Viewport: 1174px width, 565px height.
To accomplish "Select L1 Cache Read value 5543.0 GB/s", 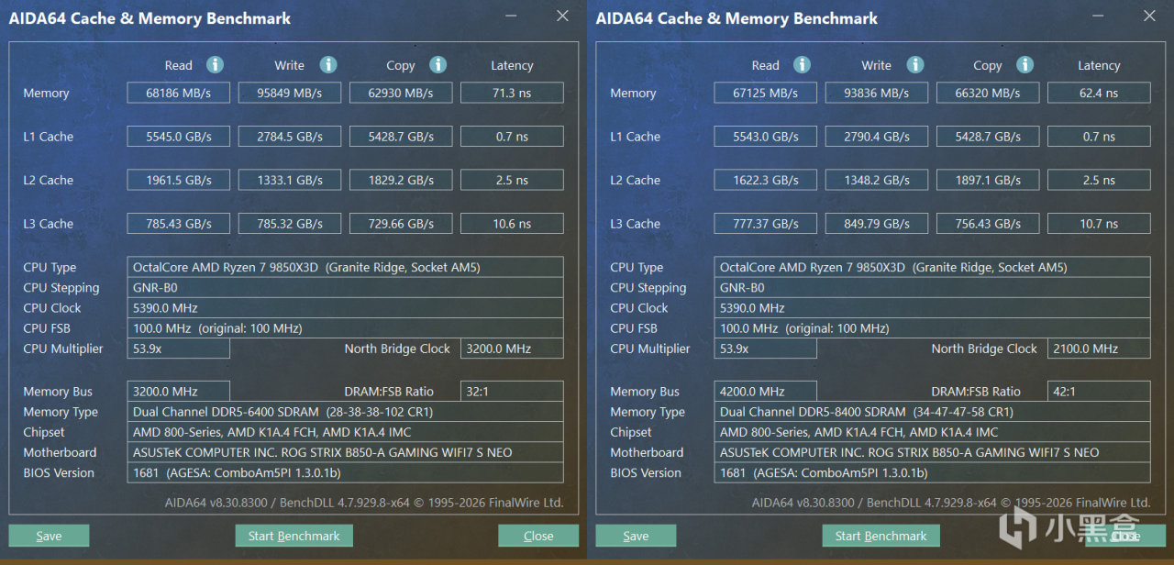I will point(765,137).
